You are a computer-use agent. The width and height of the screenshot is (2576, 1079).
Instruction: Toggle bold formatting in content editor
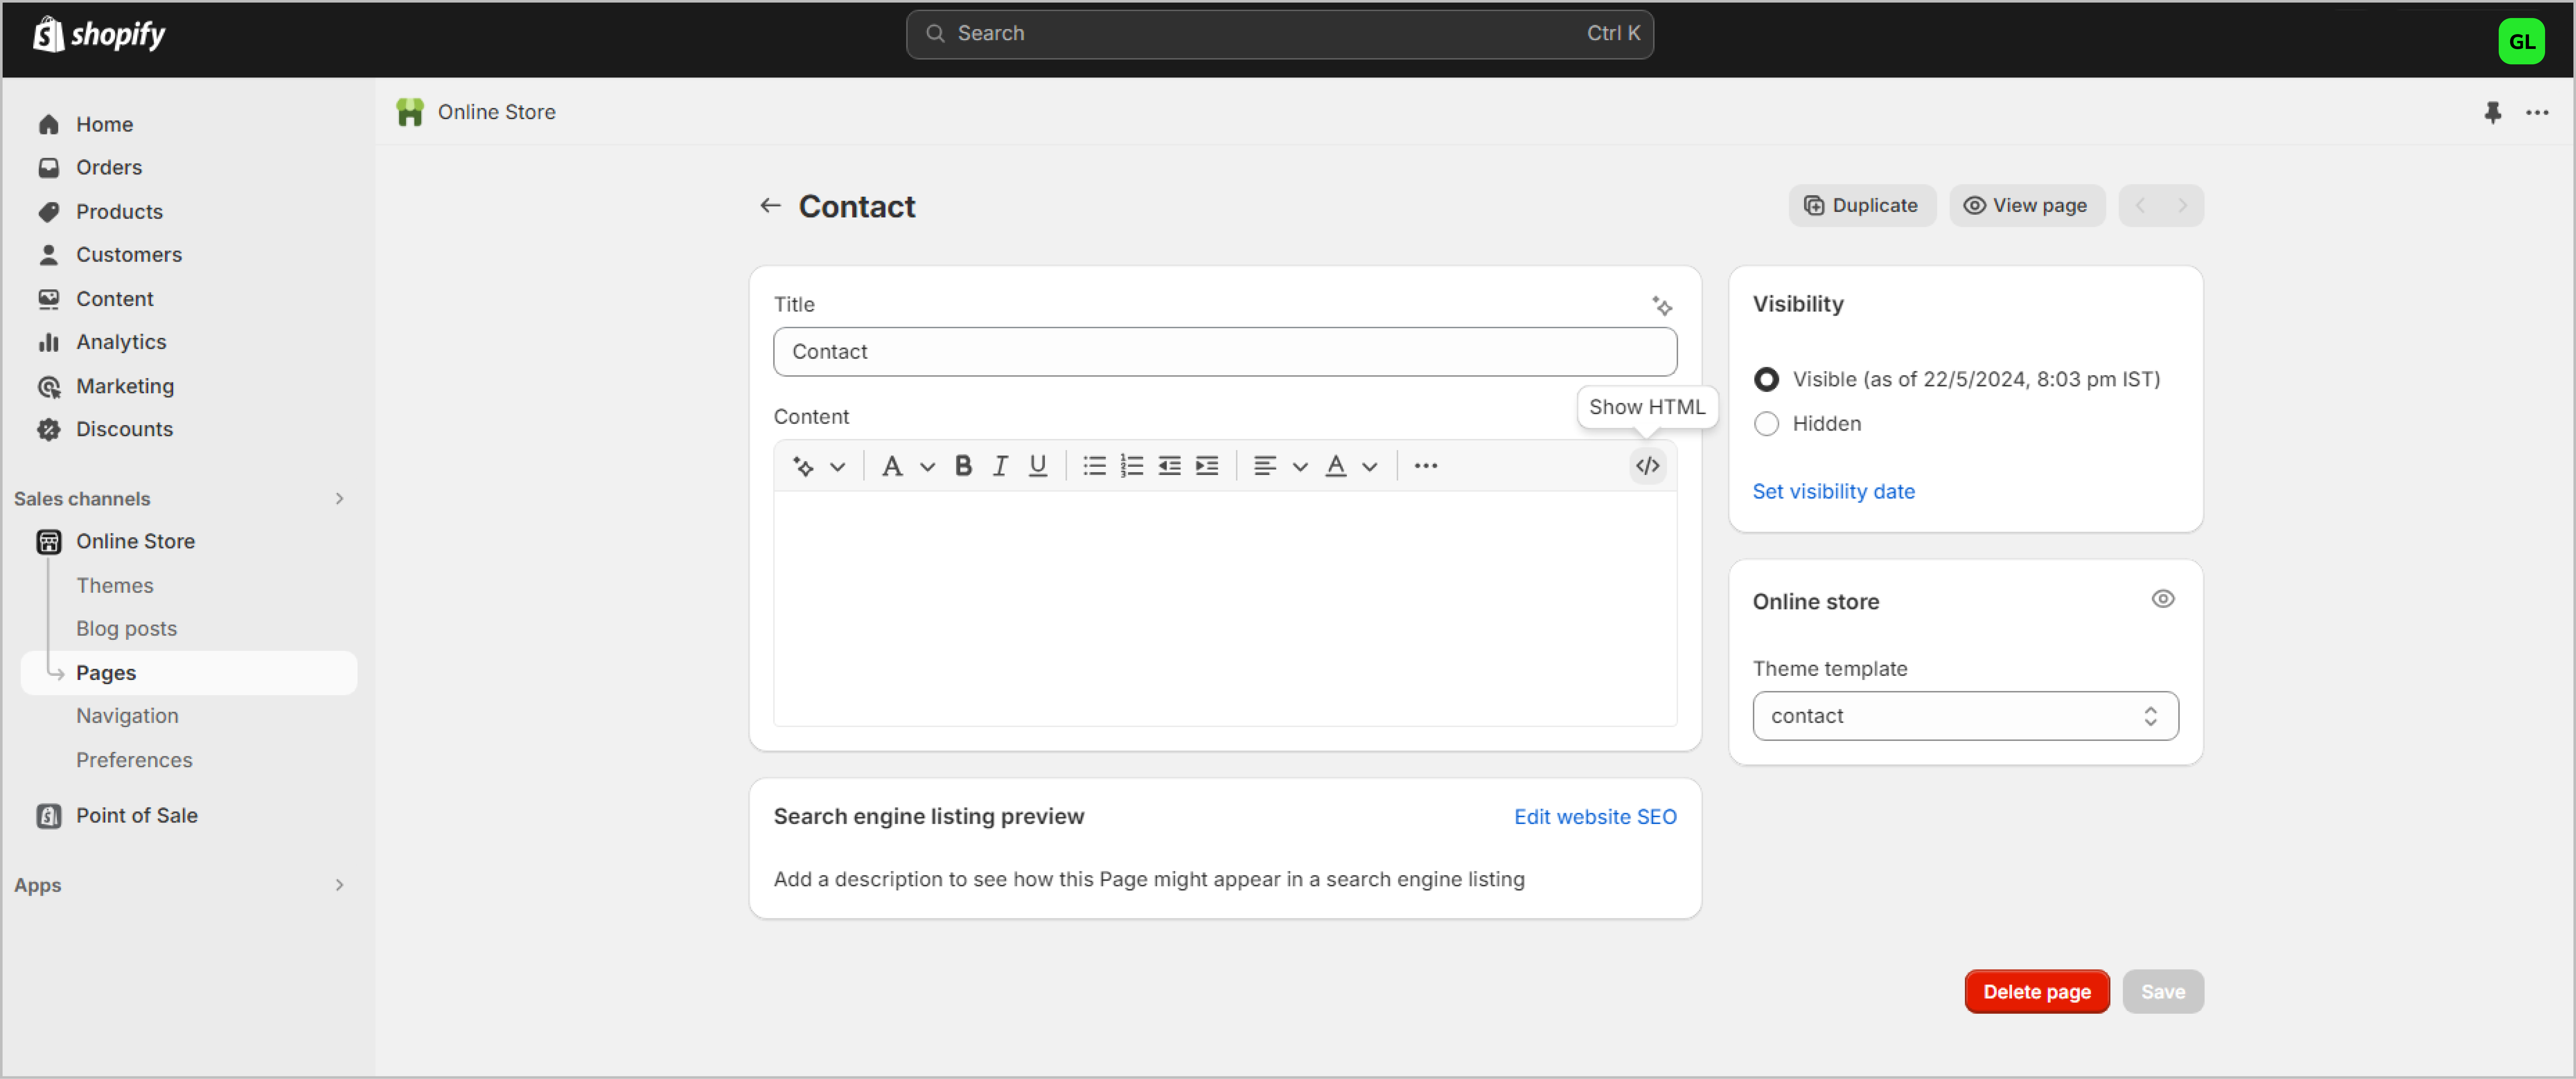[x=963, y=466]
